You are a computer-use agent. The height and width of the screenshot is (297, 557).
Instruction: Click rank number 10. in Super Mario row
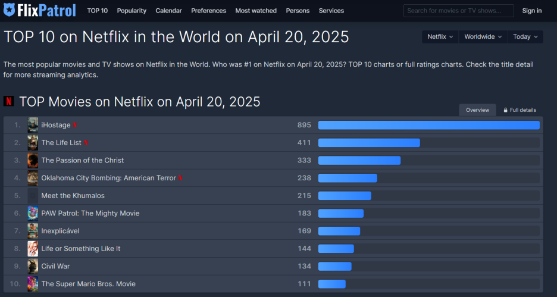pos(15,284)
